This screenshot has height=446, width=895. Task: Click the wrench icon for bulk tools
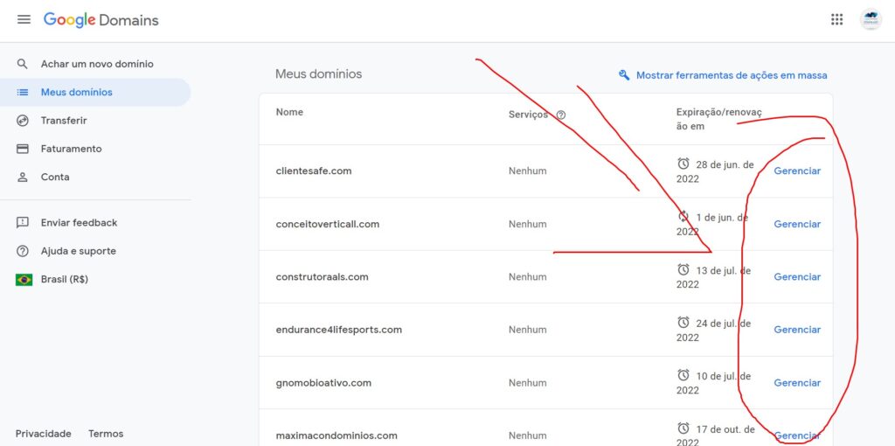(x=624, y=75)
